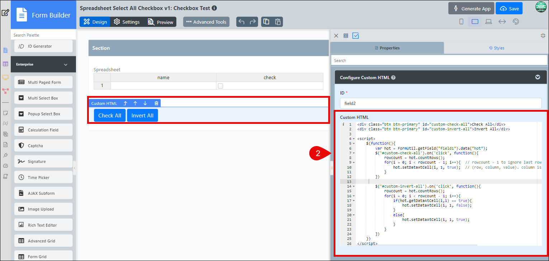The height and width of the screenshot is (261, 549).
Task: Switch to the Design tab
Action: (x=95, y=22)
